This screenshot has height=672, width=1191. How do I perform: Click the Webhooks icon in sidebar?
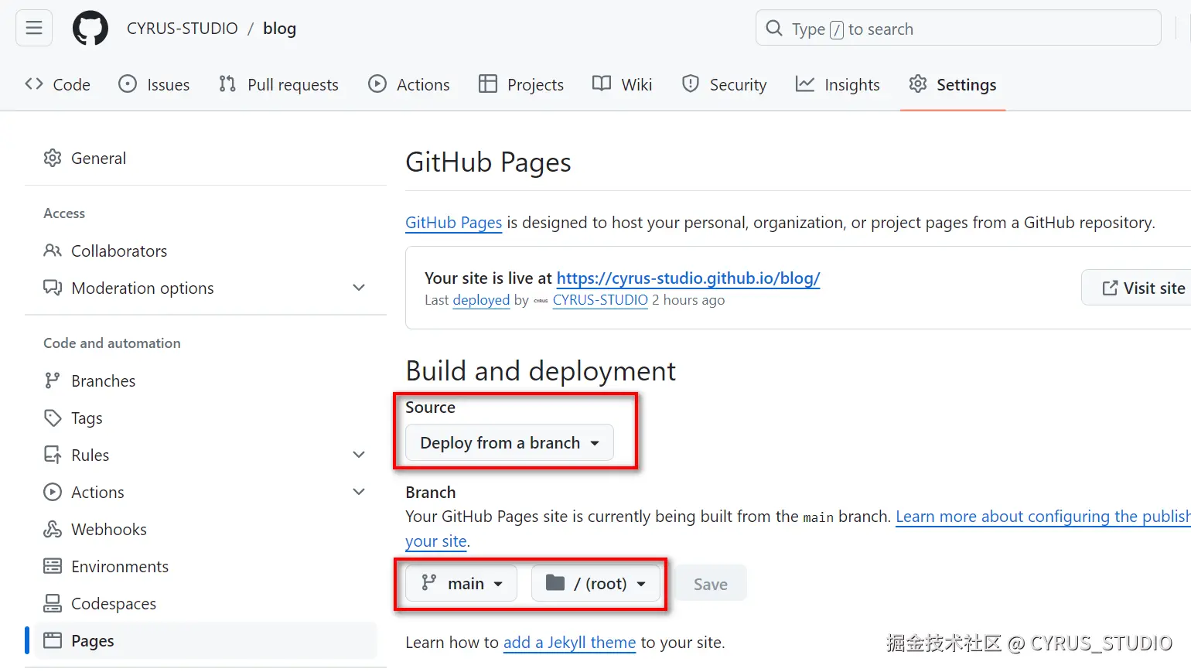53,529
